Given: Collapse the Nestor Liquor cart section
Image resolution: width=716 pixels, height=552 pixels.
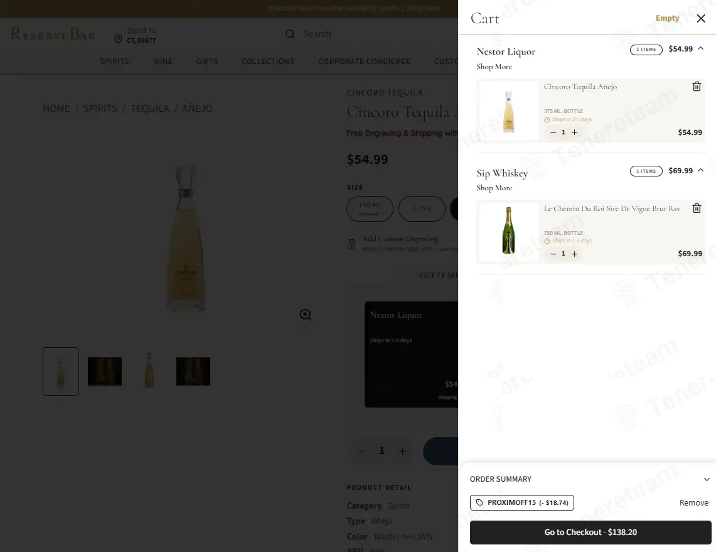Looking at the screenshot, I should [x=700, y=48].
